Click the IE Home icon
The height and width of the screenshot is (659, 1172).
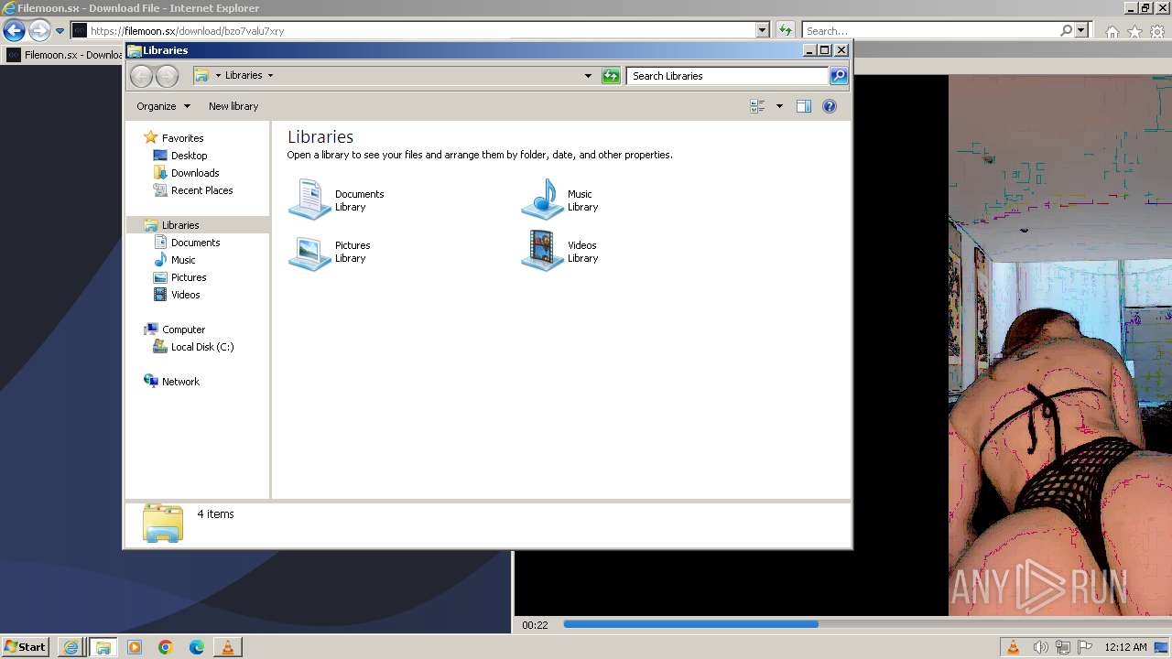[1112, 32]
